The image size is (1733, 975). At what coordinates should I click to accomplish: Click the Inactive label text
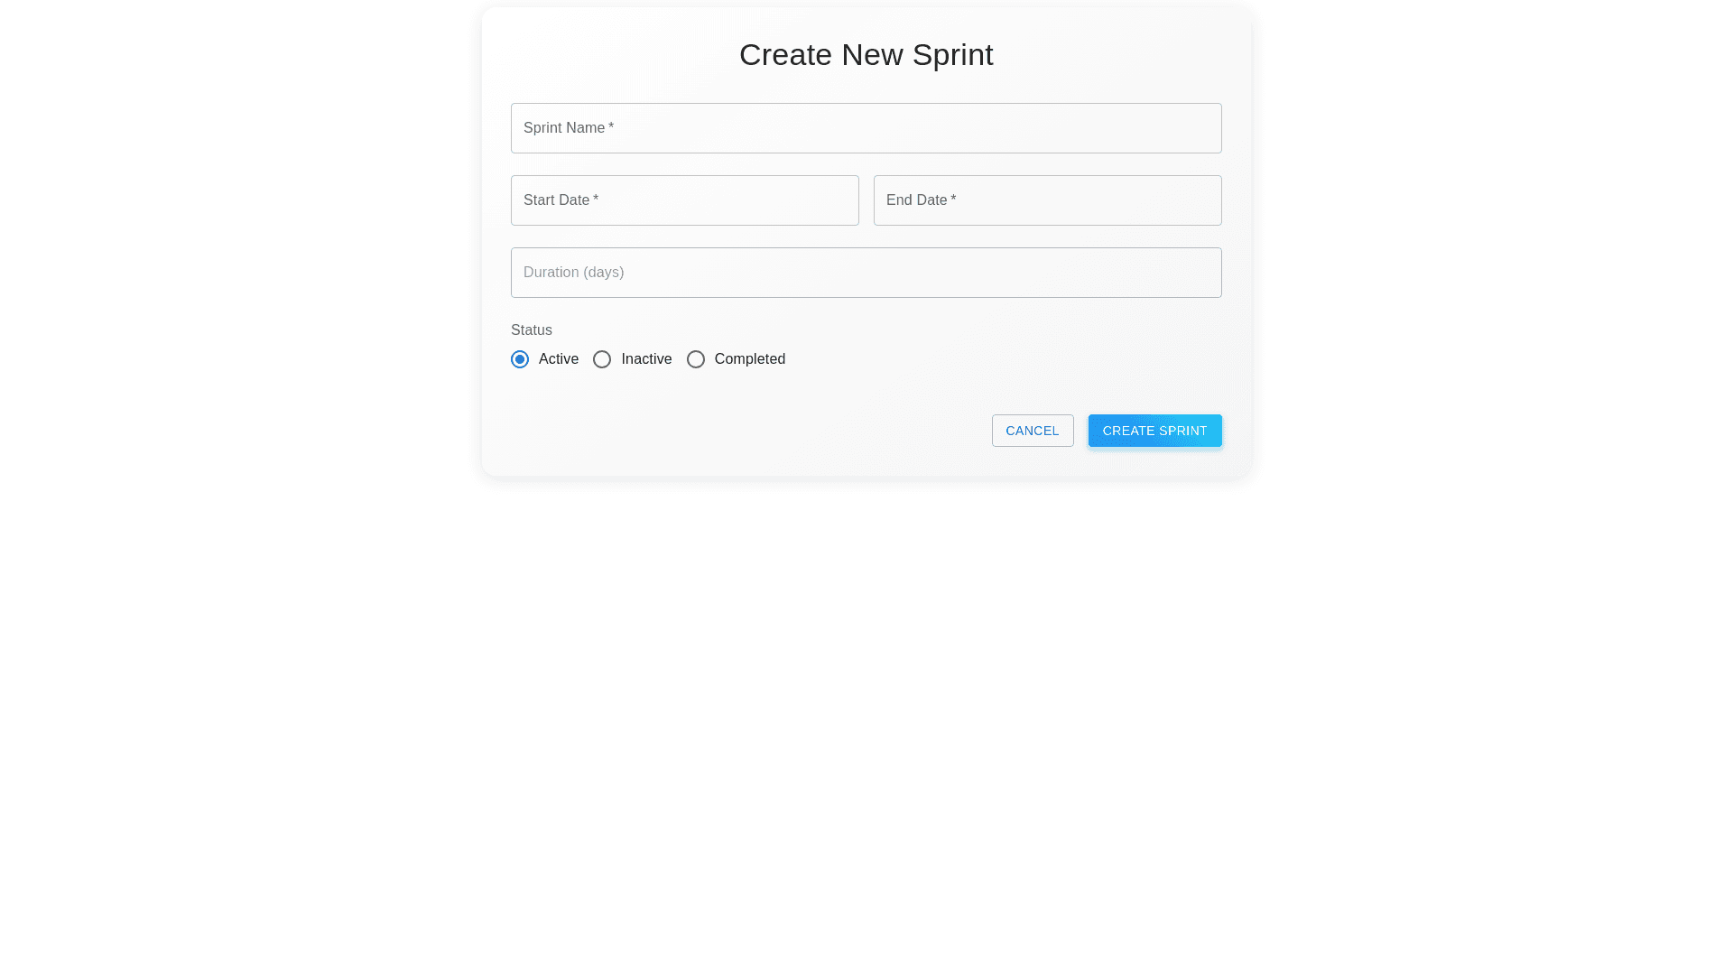pos(646,359)
